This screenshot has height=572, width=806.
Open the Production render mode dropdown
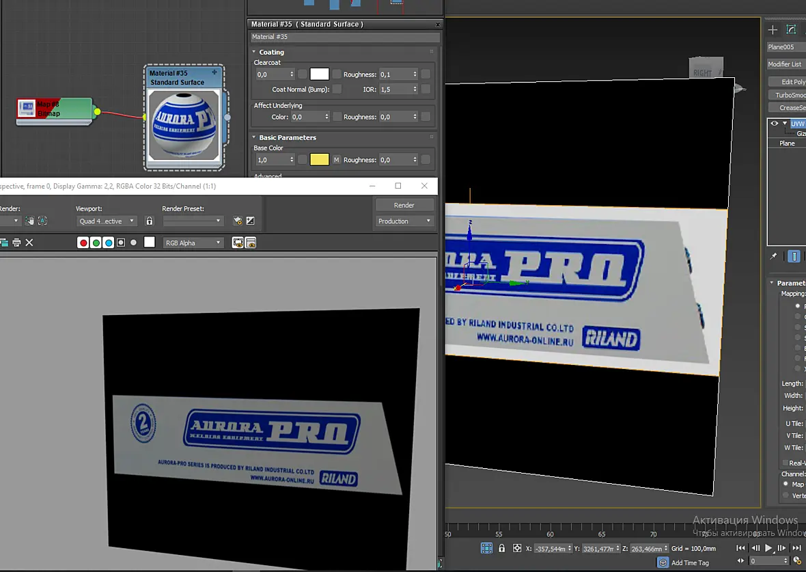point(404,221)
